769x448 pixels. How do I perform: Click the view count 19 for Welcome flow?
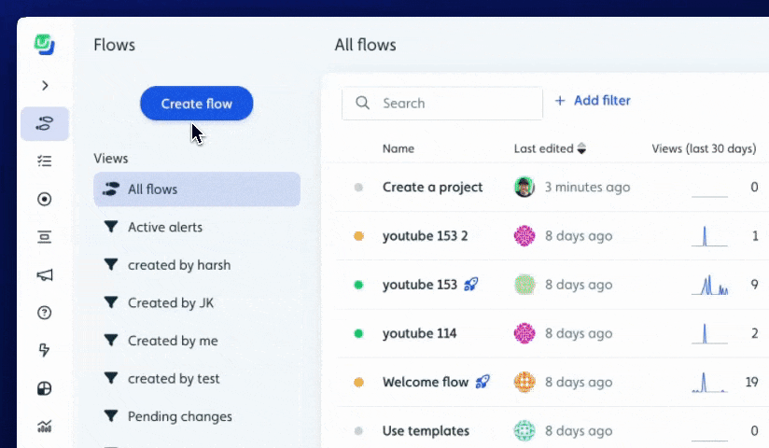pyautogui.click(x=751, y=382)
